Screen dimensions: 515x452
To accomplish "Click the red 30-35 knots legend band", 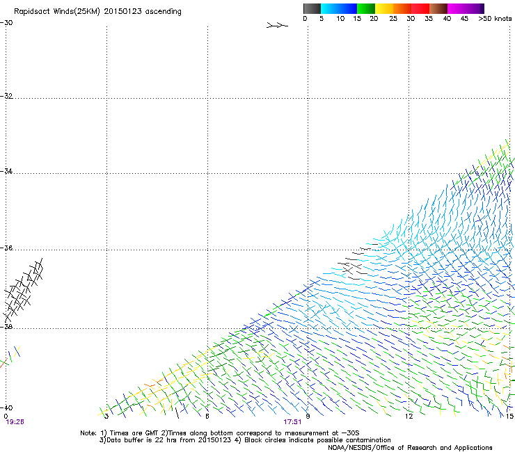I will point(420,8).
